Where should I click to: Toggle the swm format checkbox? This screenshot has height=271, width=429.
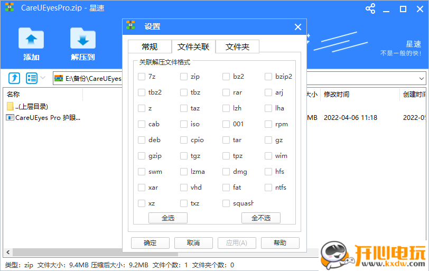(142, 172)
